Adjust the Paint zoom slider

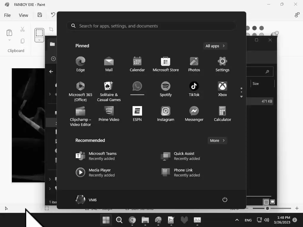267,208
